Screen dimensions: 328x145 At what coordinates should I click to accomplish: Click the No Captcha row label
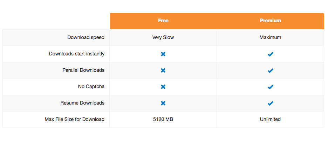coord(91,87)
